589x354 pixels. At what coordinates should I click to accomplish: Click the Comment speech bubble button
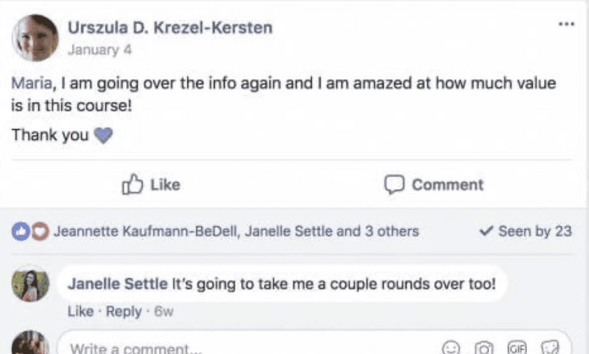point(434,185)
